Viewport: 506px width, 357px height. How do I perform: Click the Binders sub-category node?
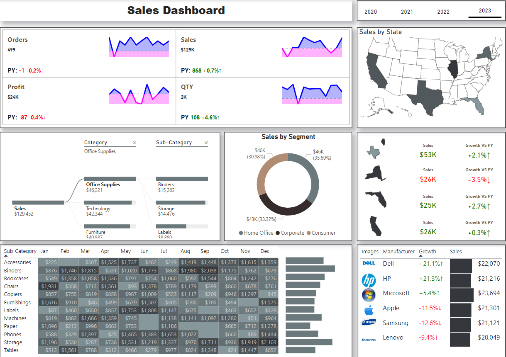pos(182,179)
